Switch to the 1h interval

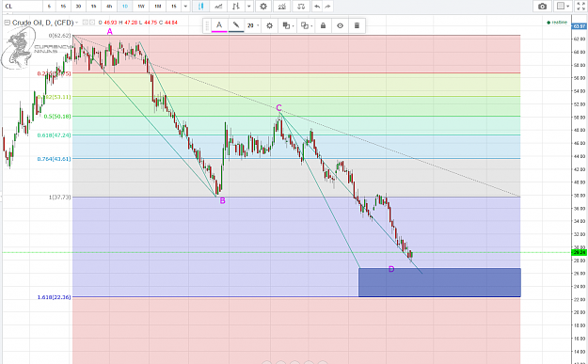(94, 7)
